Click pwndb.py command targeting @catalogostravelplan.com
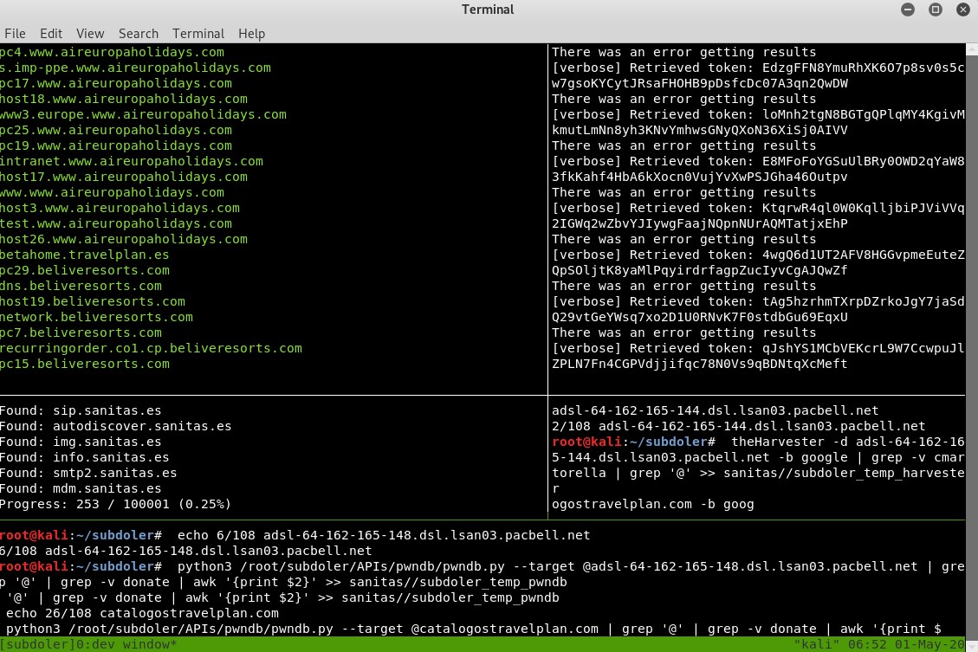Screen dimensions: 978x652 point(473,629)
